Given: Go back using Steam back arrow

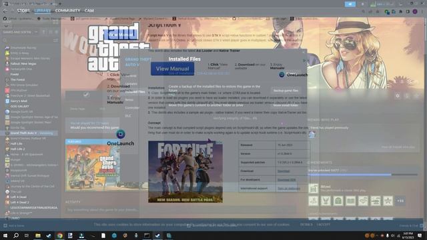Looking at the screenshot, I should tap(5, 11).
